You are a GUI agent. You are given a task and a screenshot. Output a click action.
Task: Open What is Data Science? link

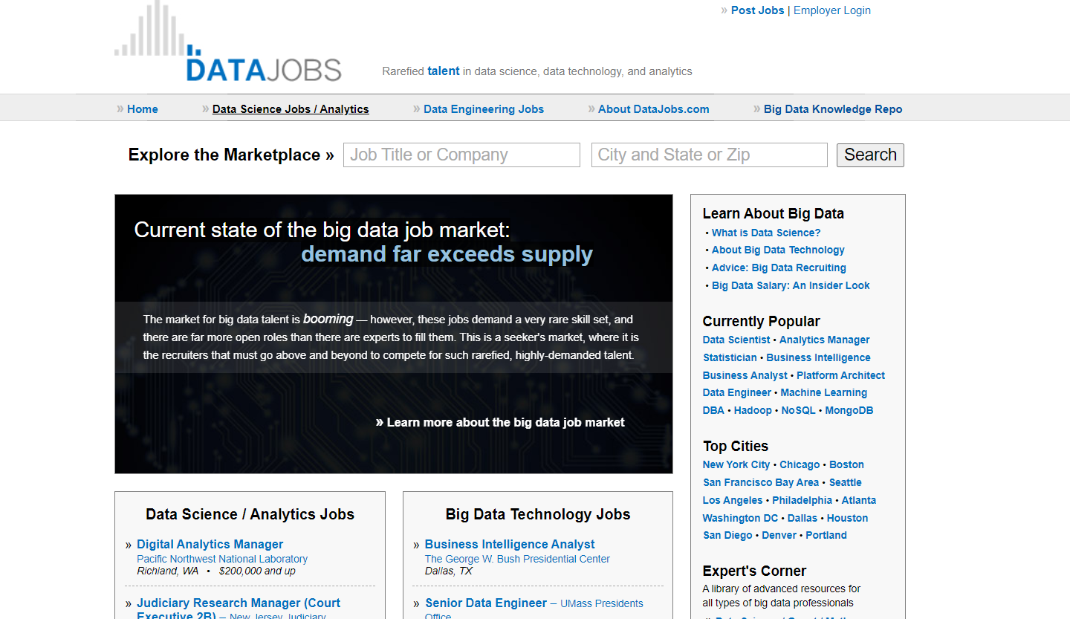point(766,233)
